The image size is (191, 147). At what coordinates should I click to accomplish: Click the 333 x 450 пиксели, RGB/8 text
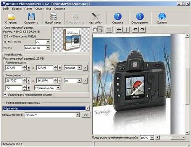[19, 36]
